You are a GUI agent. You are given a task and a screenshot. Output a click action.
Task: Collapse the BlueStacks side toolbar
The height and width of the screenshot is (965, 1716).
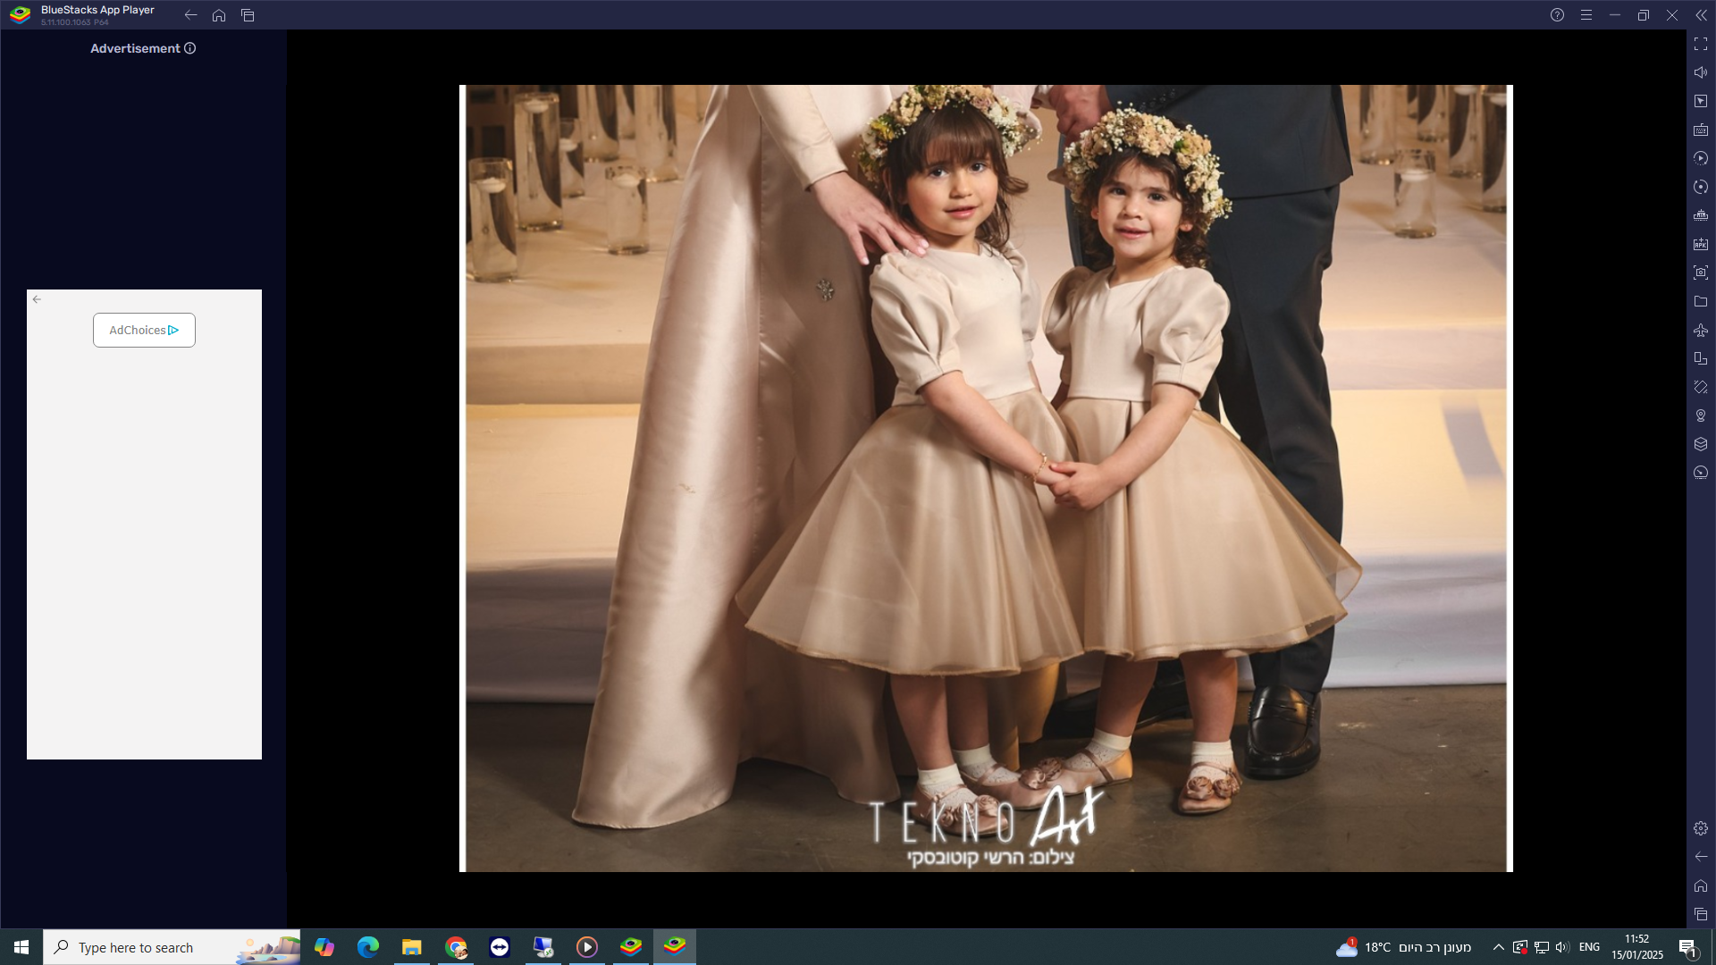coord(1700,15)
